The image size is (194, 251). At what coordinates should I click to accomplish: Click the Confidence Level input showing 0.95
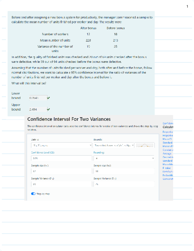[x=62, y=158]
